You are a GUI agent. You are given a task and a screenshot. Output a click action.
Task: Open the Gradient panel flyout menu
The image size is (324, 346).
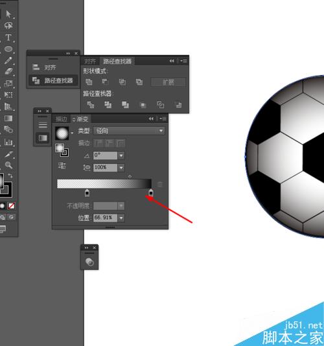[163, 119]
